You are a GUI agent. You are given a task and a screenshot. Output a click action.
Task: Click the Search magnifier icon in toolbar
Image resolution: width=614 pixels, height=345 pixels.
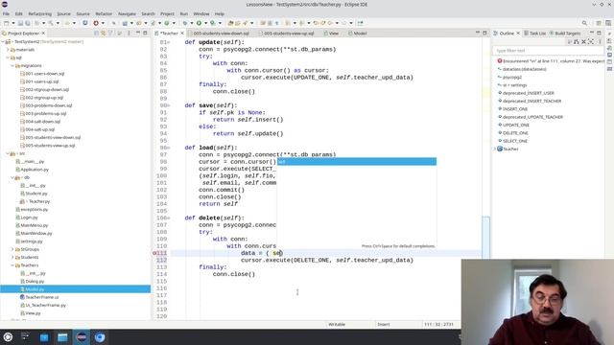pos(584,23)
